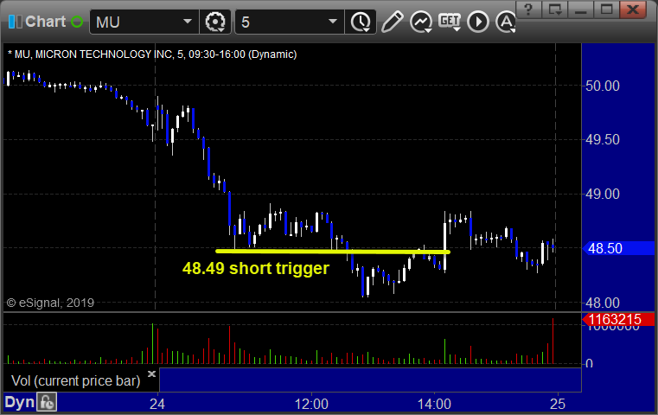Screen dimensions: 658x415
Task: Click the GET button icon
Action: [x=450, y=22]
